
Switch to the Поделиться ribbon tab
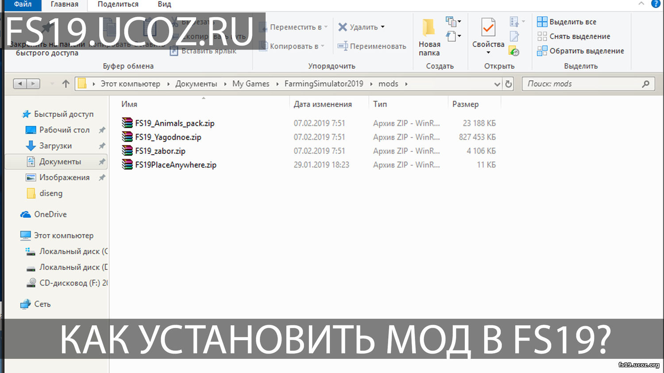(x=118, y=4)
